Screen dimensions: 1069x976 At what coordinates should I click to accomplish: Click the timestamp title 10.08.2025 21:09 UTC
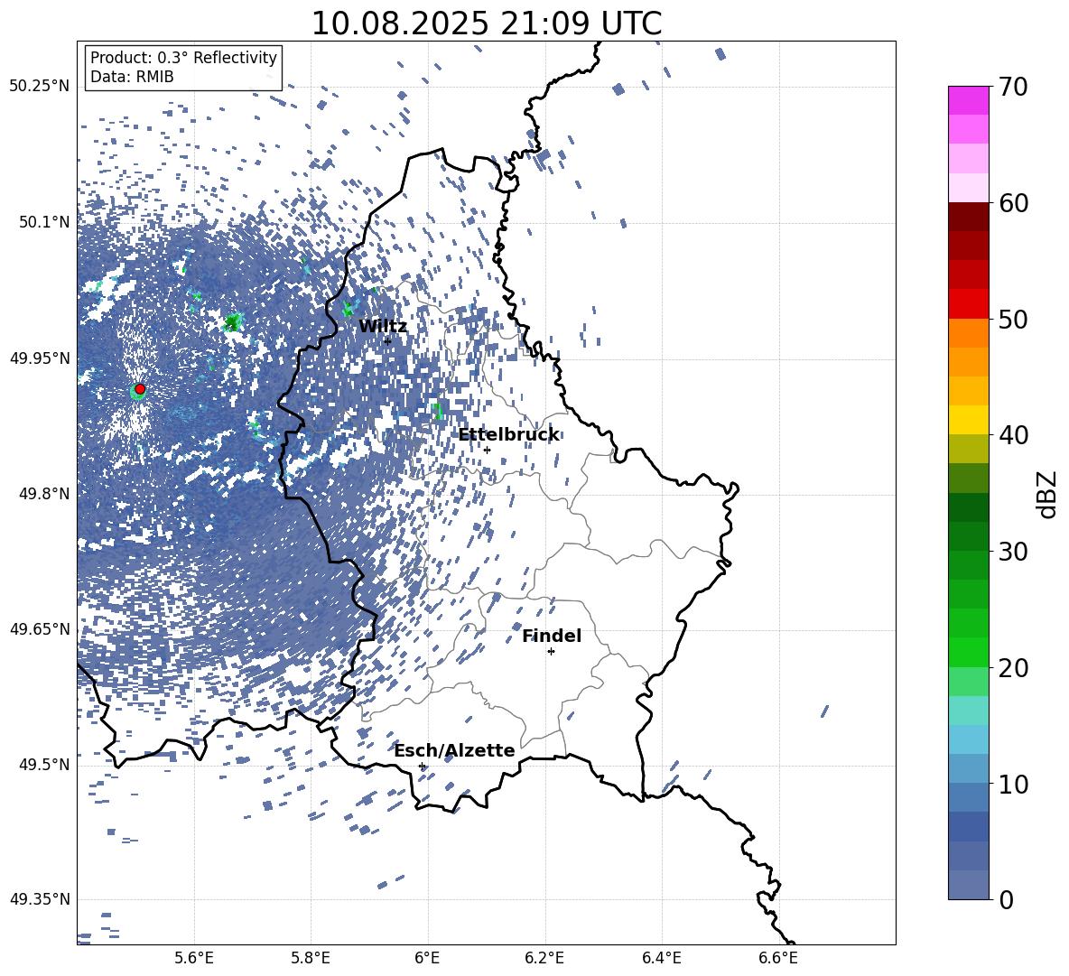486,23
